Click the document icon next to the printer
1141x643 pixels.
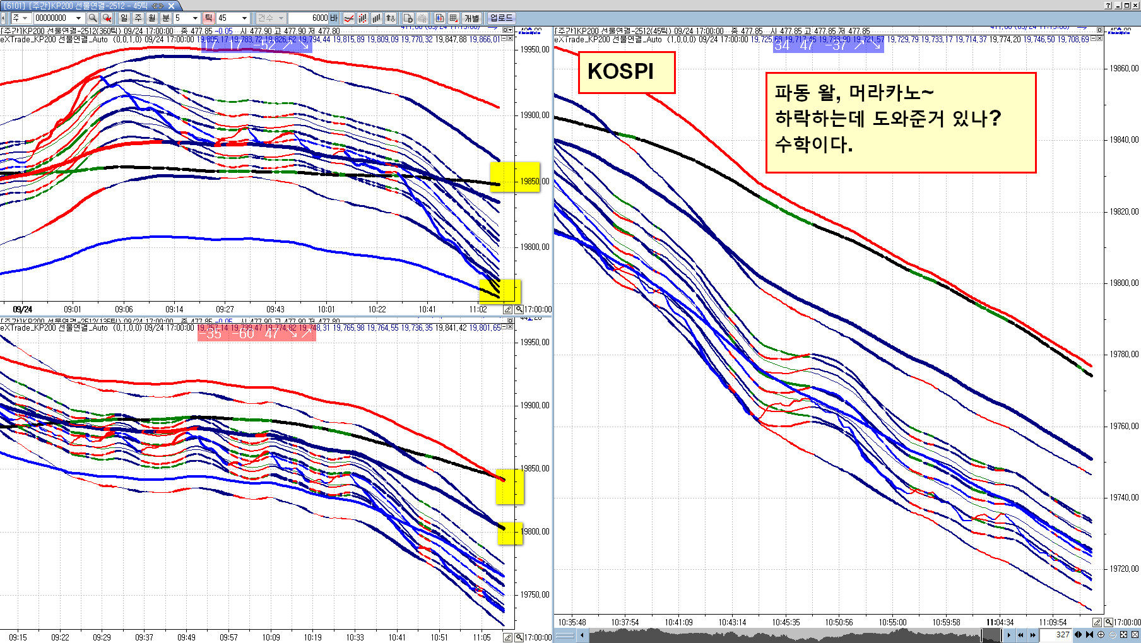[x=408, y=18]
